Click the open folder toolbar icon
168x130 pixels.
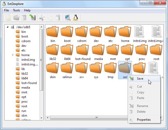(16, 18)
